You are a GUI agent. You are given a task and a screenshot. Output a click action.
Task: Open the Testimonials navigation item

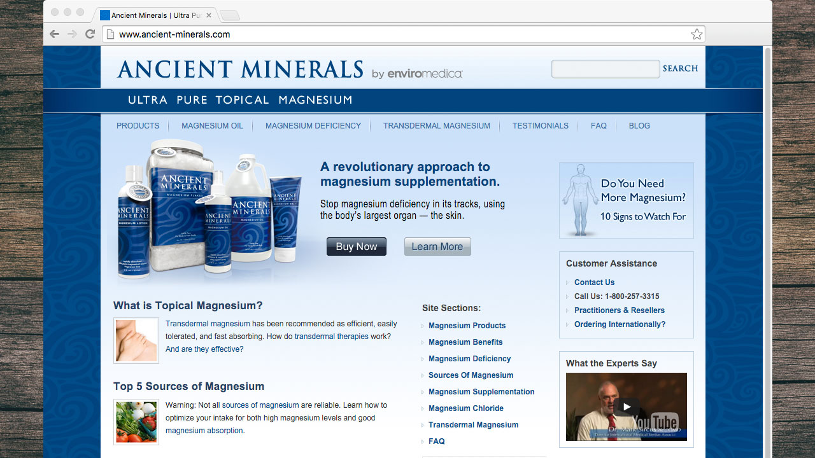pos(540,126)
